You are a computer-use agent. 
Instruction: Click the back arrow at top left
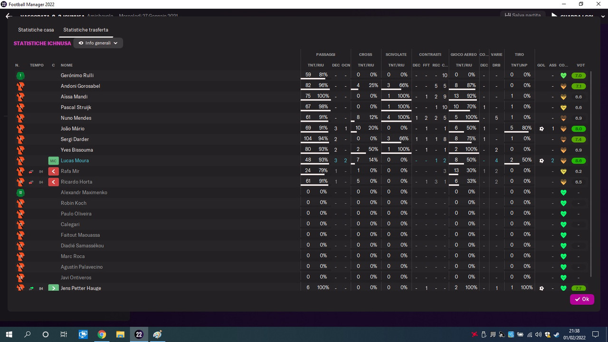[x=9, y=16]
